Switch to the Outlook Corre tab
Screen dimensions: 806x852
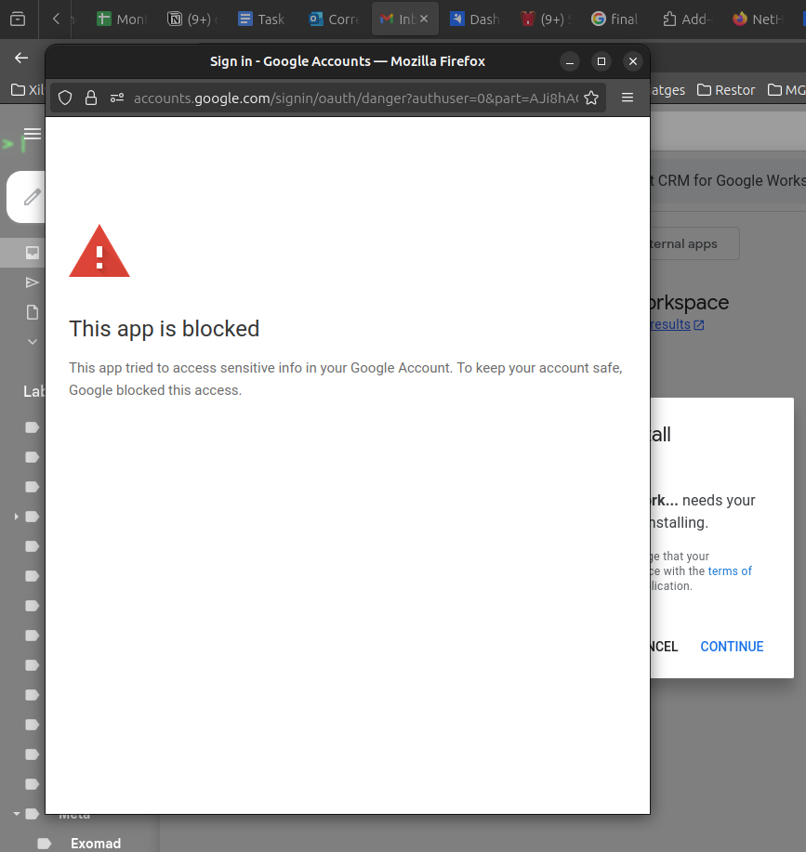(x=335, y=19)
